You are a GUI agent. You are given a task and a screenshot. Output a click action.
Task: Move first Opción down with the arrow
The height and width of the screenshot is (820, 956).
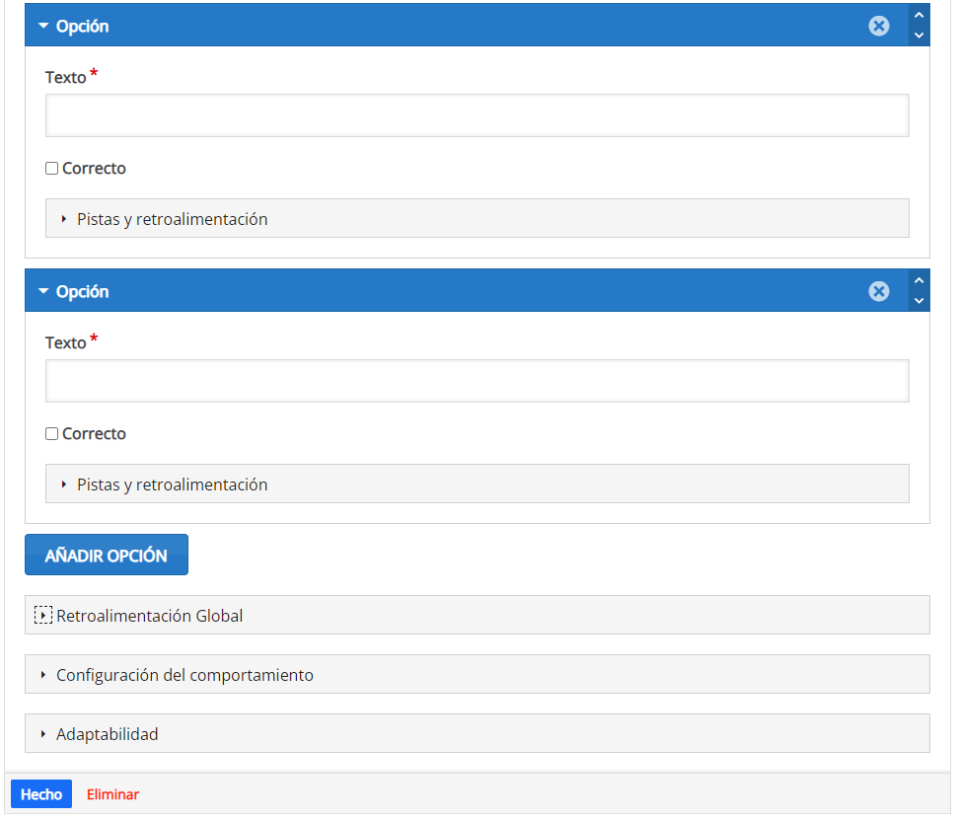[x=919, y=36]
